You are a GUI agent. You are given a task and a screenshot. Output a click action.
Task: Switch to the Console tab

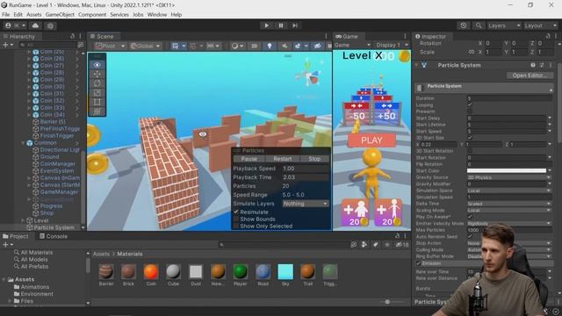[x=53, y=236]
